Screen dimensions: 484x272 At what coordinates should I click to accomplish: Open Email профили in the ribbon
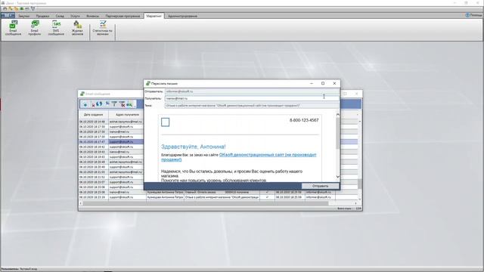[35, 28]
